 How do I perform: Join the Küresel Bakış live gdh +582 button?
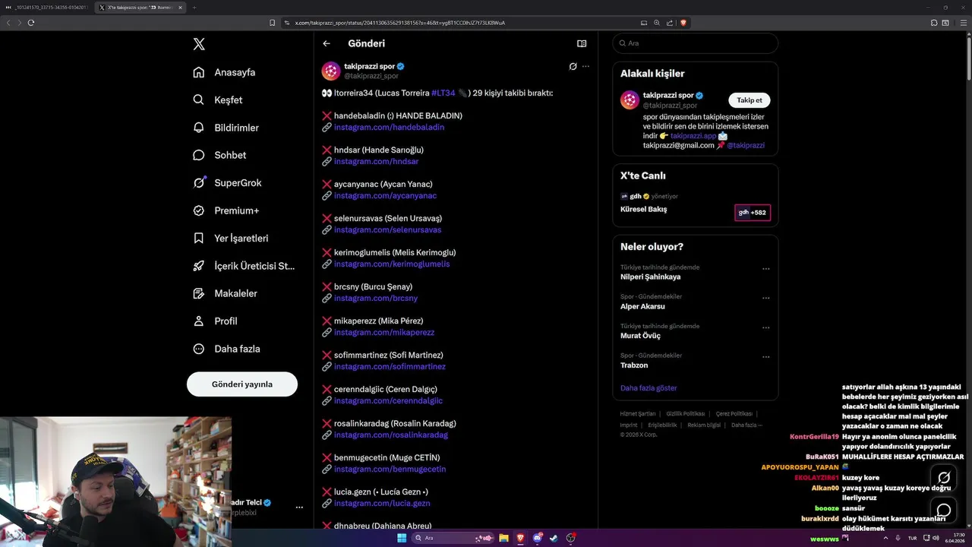click(752, 213)
